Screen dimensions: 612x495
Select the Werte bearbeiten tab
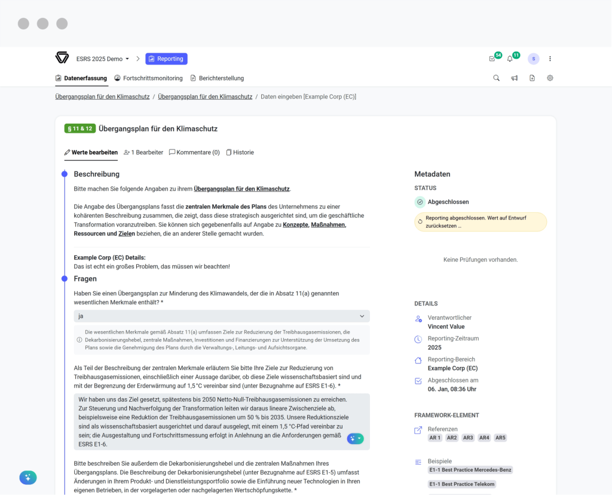point(91,152)
